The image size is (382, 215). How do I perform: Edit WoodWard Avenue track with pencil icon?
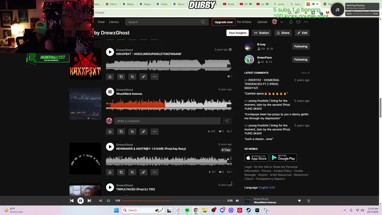pos(143,131)
